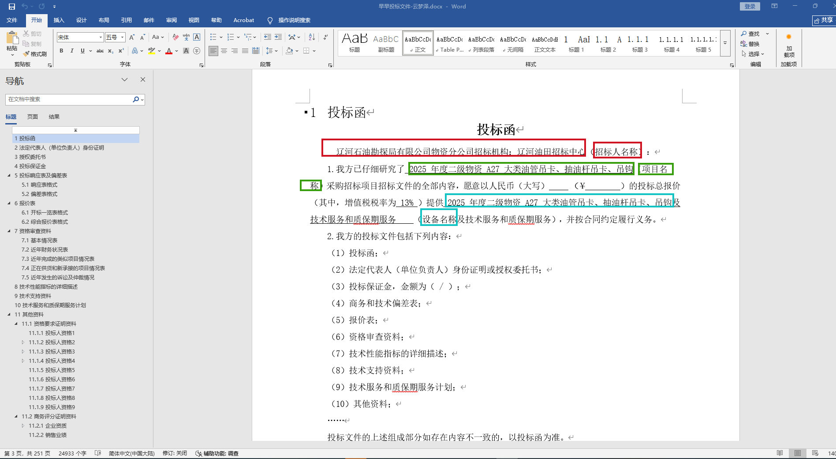
Task: Click the Format Painter (格式刷) icon
Action: tap(35, 54)
